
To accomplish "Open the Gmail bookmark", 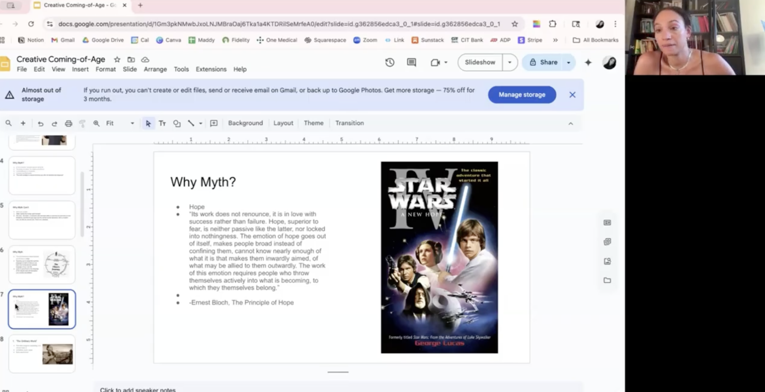I will pyautogui.click(x=63, y=40).
